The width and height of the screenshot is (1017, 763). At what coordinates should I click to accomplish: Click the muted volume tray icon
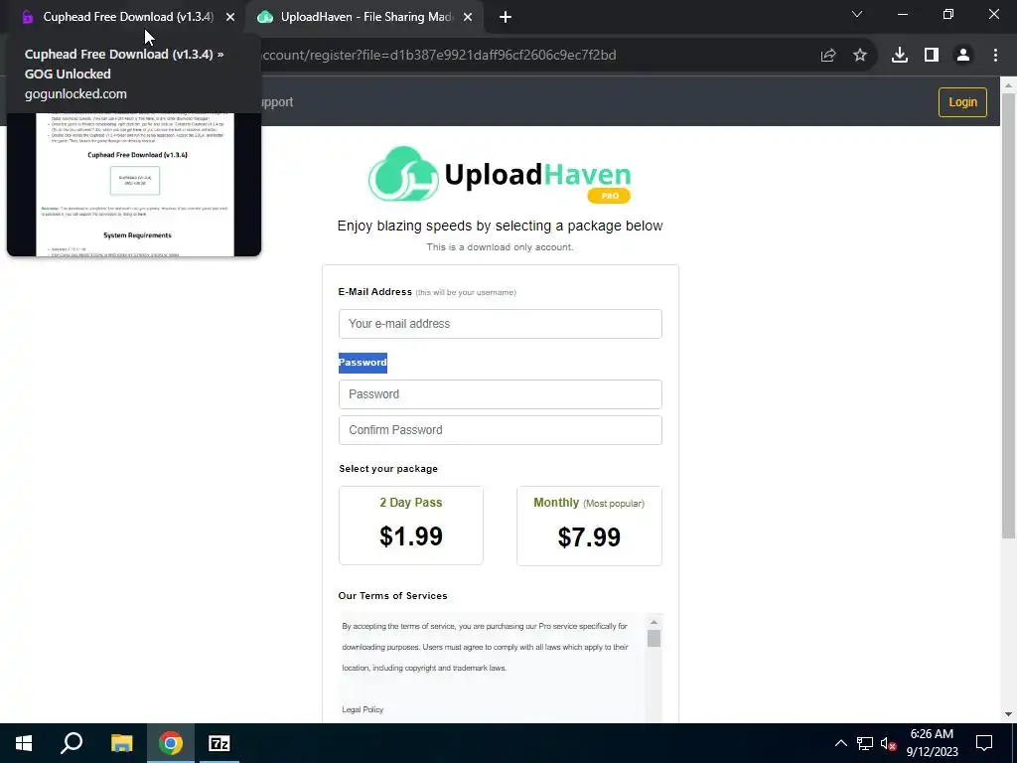(889, 743)
